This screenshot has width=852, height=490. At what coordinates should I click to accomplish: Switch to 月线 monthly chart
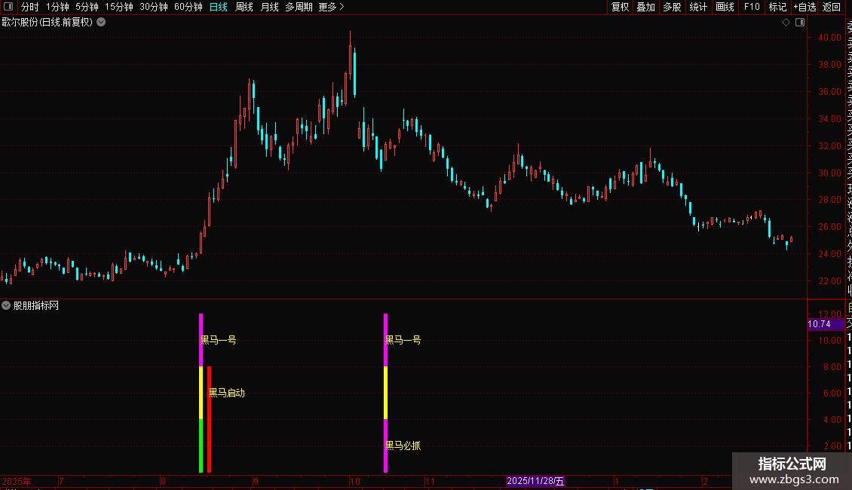269,7
